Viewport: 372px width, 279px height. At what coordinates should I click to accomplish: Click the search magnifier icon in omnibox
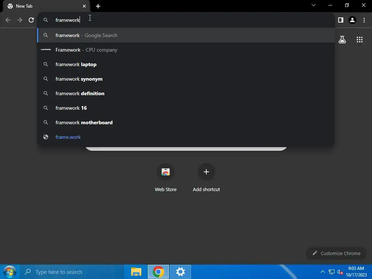(x=45, y=20)
